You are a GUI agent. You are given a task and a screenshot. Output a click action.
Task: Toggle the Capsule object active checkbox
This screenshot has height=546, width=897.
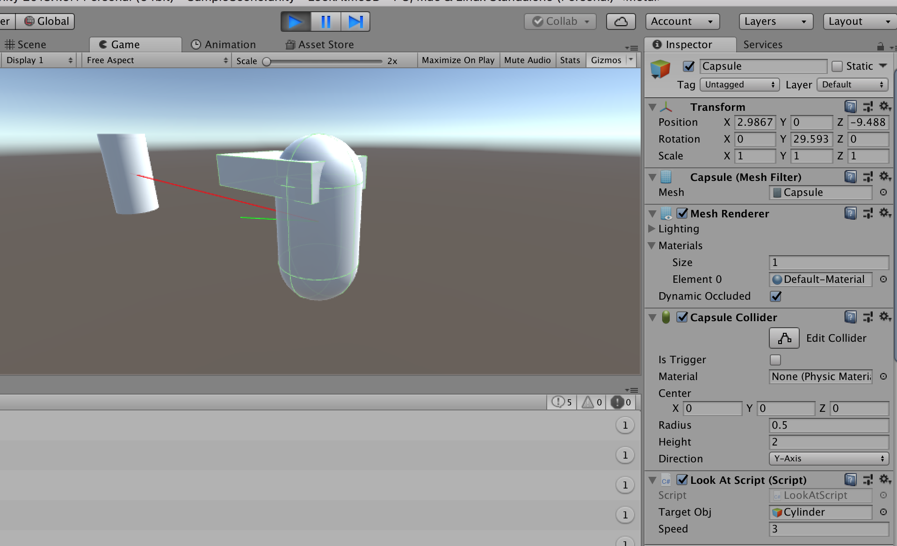(688, 66)
